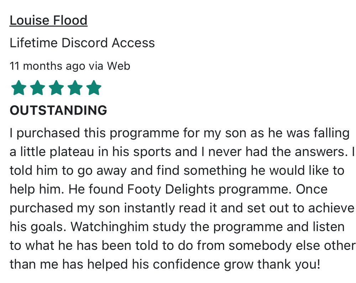The width and height of the screenshot is (356, 283).
Task: Click the first green rating star
Action: pos(19,88)
